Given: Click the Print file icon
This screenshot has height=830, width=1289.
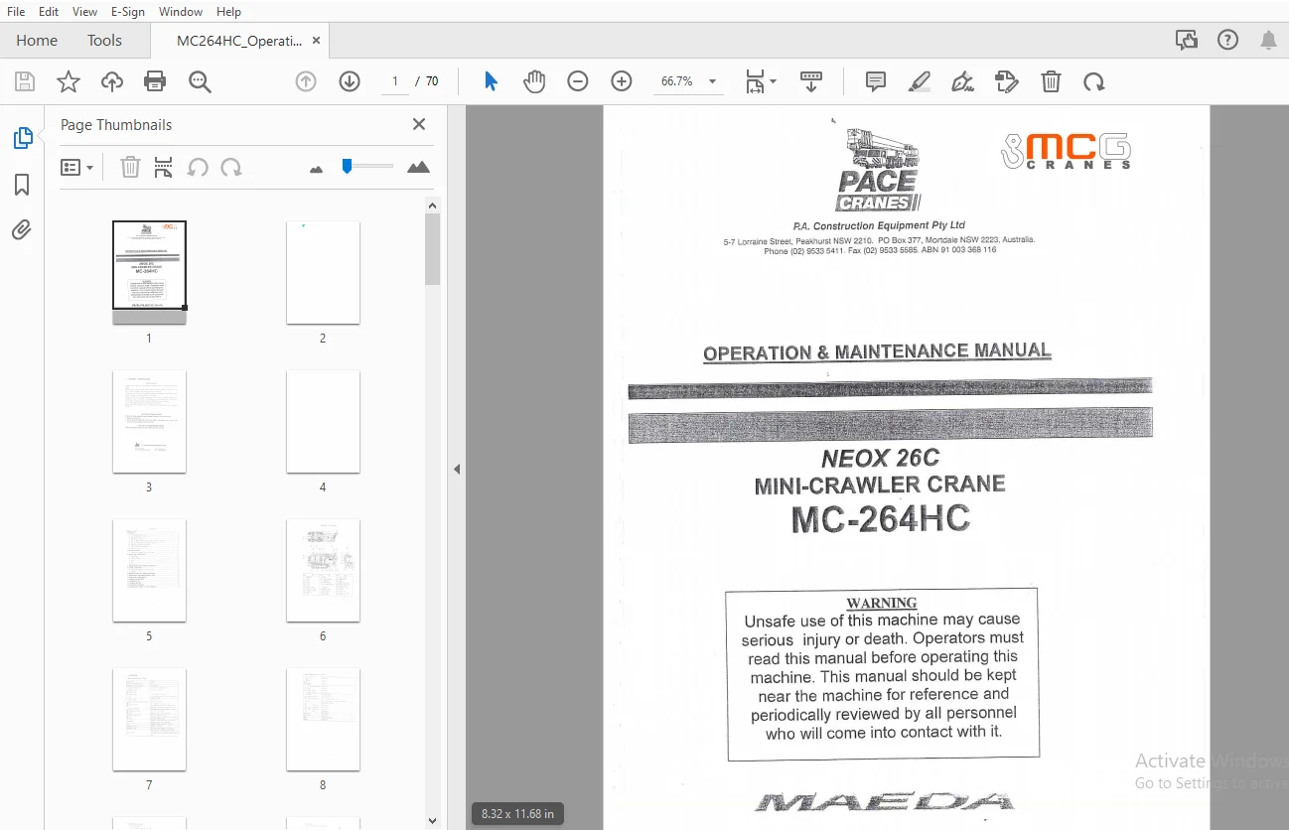Looking at the screenshot, I should 155,81.
